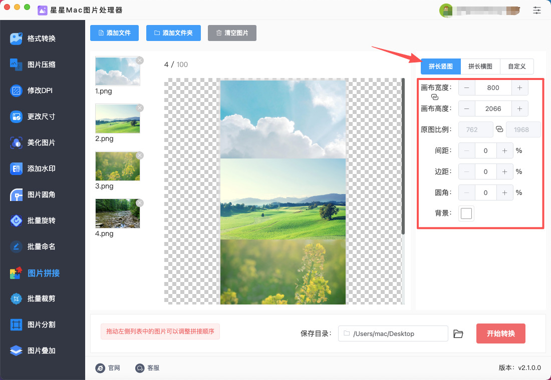Screen dimensions: 551x380
Task: Toggle link icon between canvas width and height
Action: [x=435, y=97]
